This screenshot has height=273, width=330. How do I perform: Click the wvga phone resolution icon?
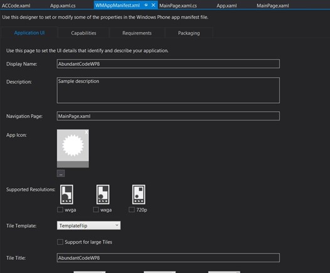pyautogui.click(x=67, y=195)
